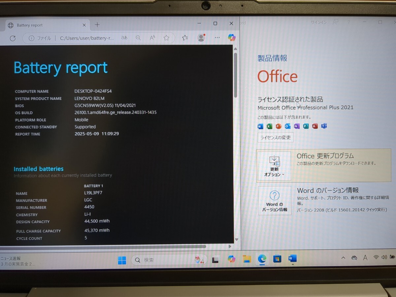Click the Edge horizontal scrollbar right arrow
This screenshot has width=396, height=297.
230,247
